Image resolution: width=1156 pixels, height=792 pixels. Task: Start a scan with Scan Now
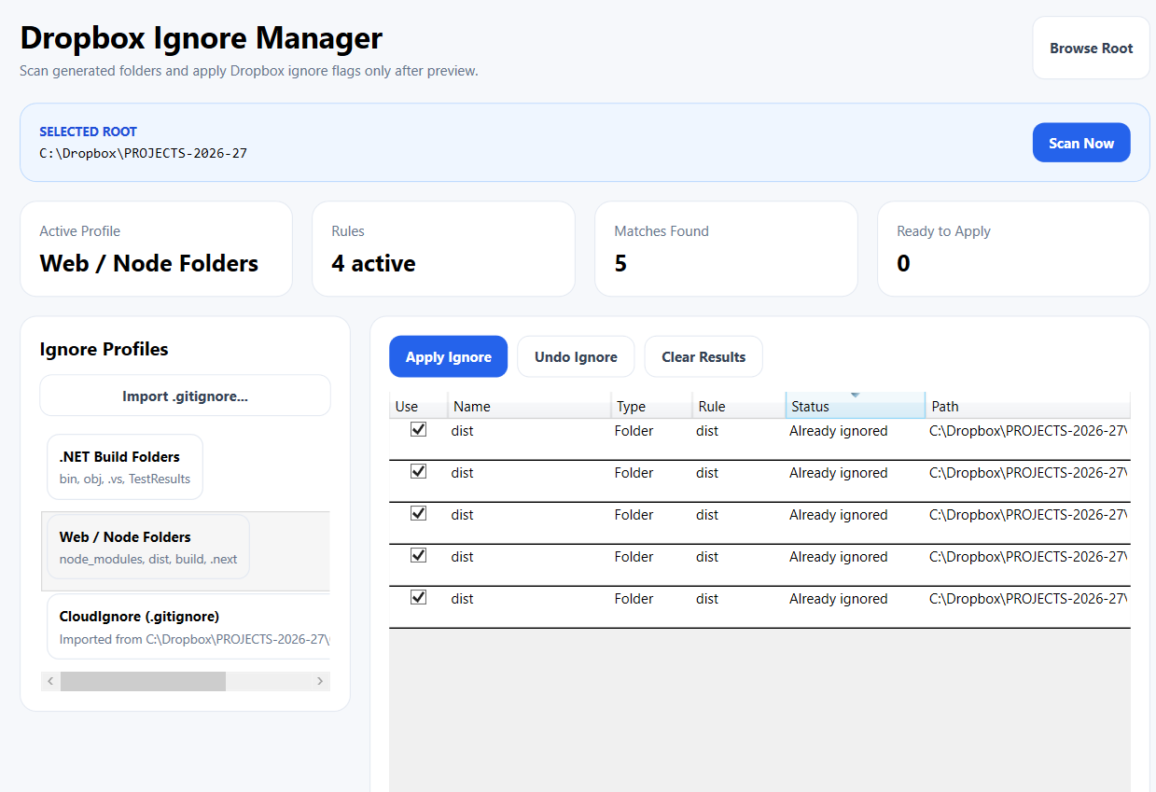coord(1081,143)
